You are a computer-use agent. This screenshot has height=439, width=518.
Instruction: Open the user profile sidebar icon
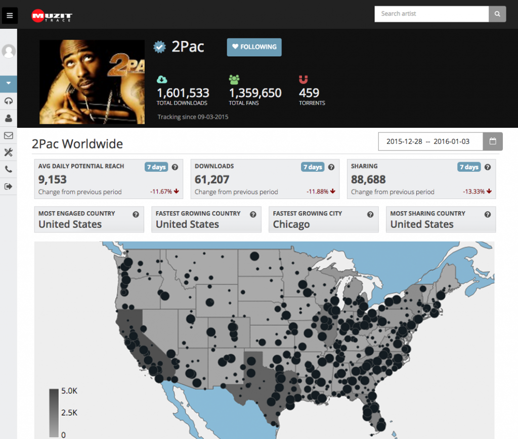(x=9, y=118)
